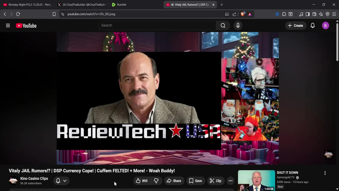Save video to playlist
The image size is (339, 191).
[195, 181]
